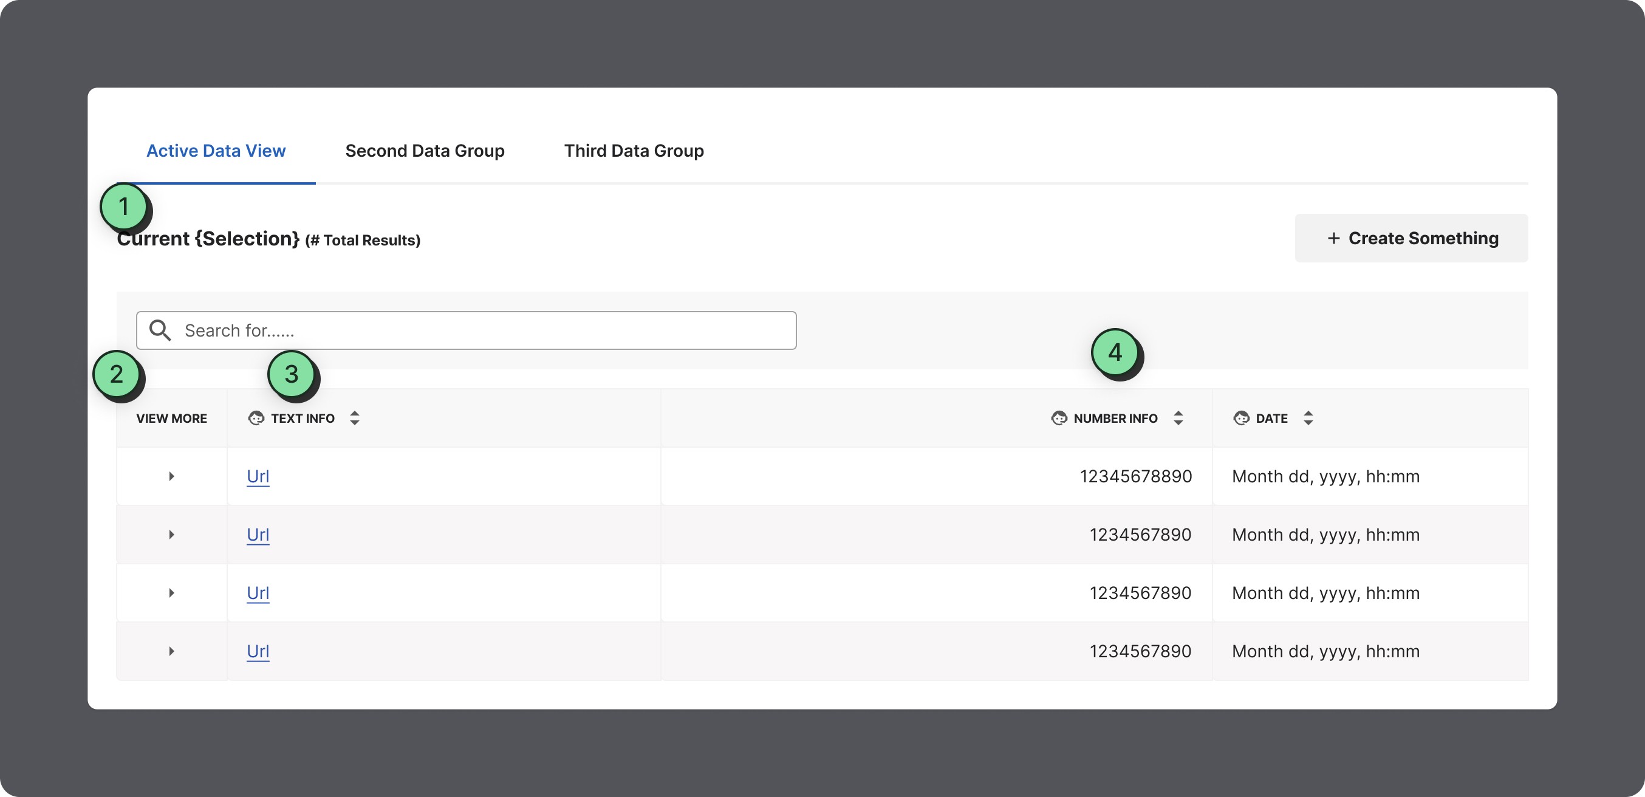Open the Url link in first row
The width and height of the screenshot is (1645, 797).
pyautogui.click(x=258, y=476)
